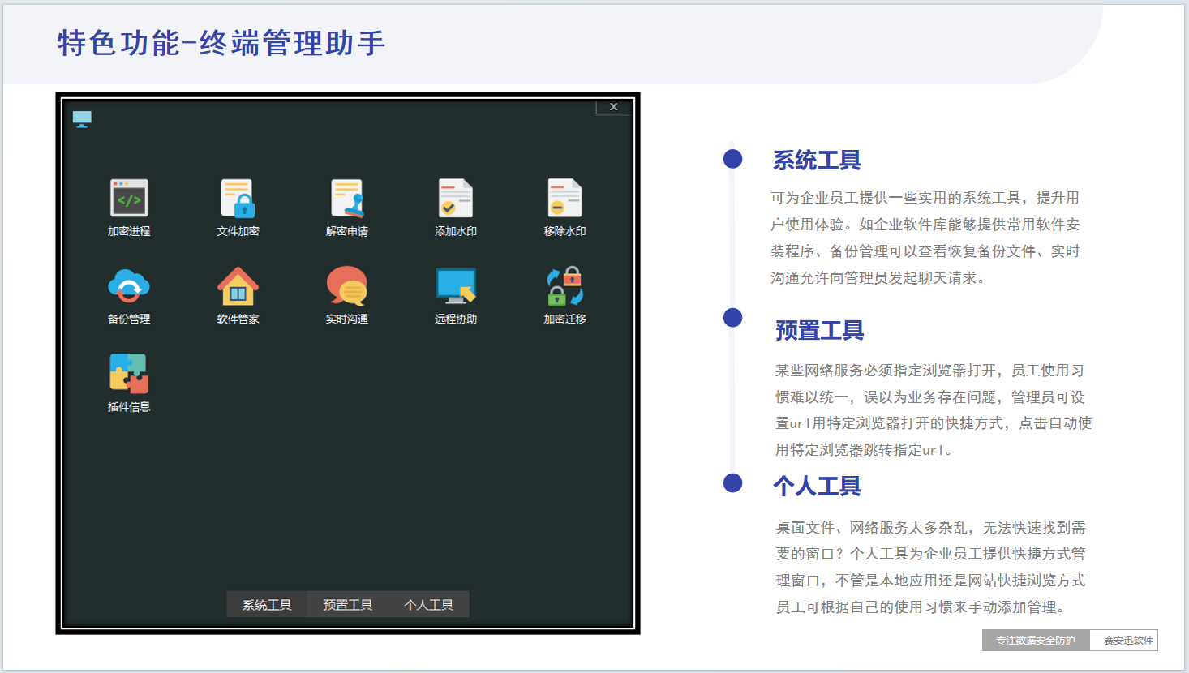Switch to the 预置工具 tab
The image size is (1189, 673).
pos(348,605)
